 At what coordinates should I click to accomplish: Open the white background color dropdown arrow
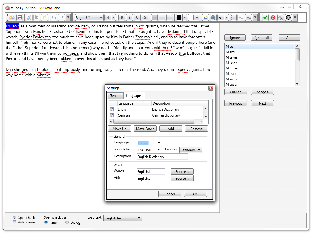(197, 18)
